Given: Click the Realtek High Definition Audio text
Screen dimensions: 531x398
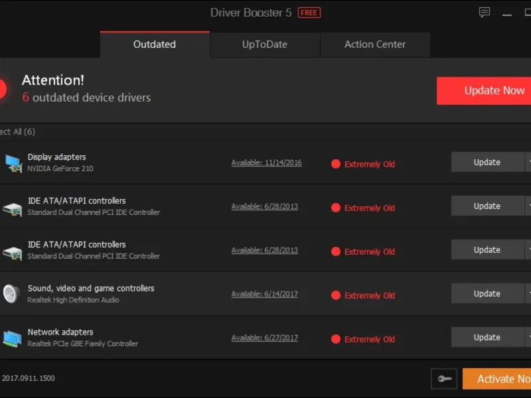Looking at the screenshot, I should click(73, 300).
